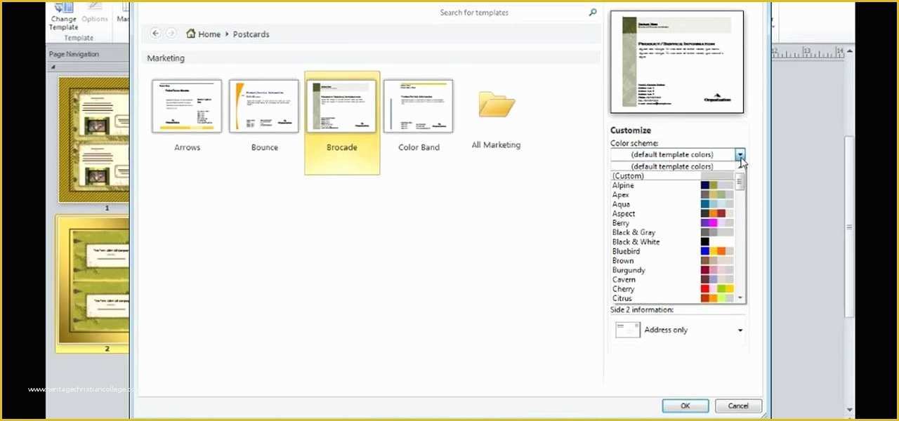Select the Color Band template

(x=419, y=116)
